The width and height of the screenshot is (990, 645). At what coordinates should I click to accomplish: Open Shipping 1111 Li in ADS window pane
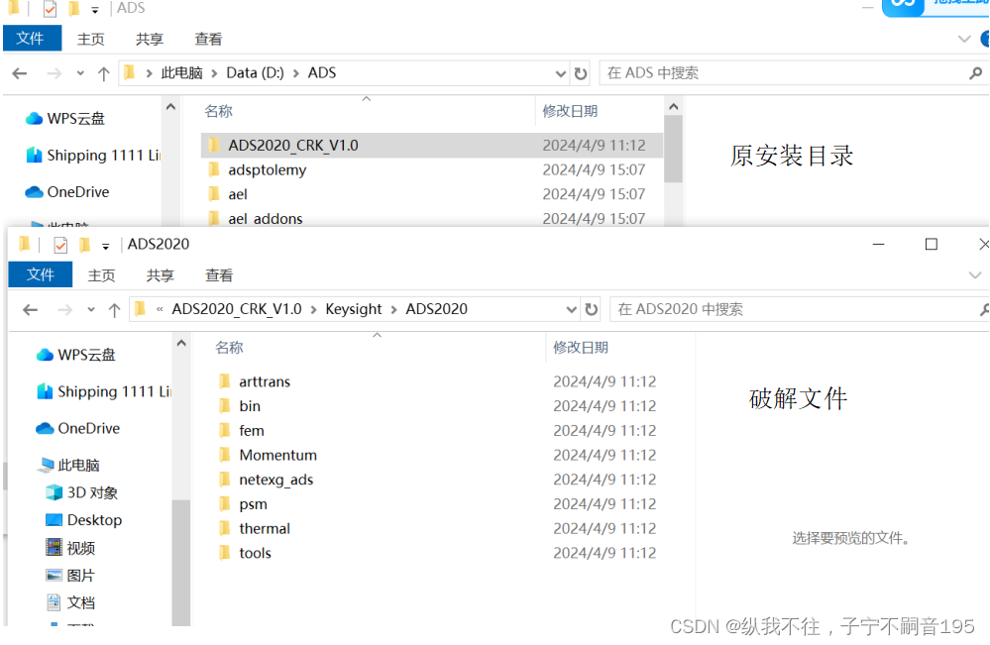[93, 156]
